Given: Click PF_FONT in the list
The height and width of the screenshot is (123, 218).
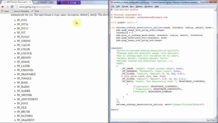Looking at the screenshot, I should (22, 104).
